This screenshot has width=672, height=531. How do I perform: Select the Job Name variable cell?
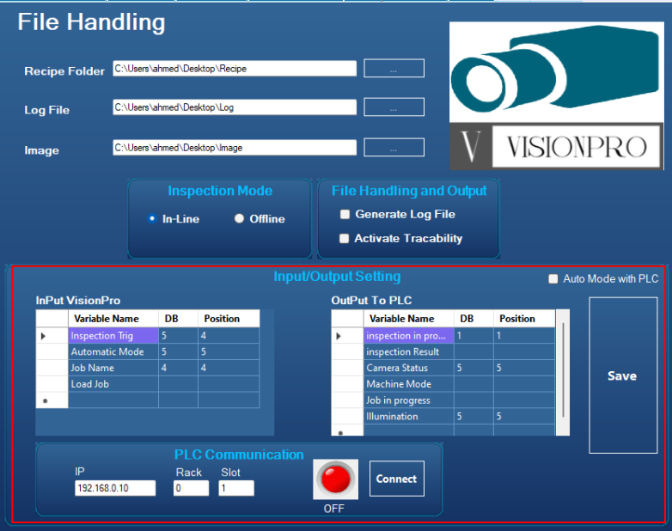tap(113, 368)
